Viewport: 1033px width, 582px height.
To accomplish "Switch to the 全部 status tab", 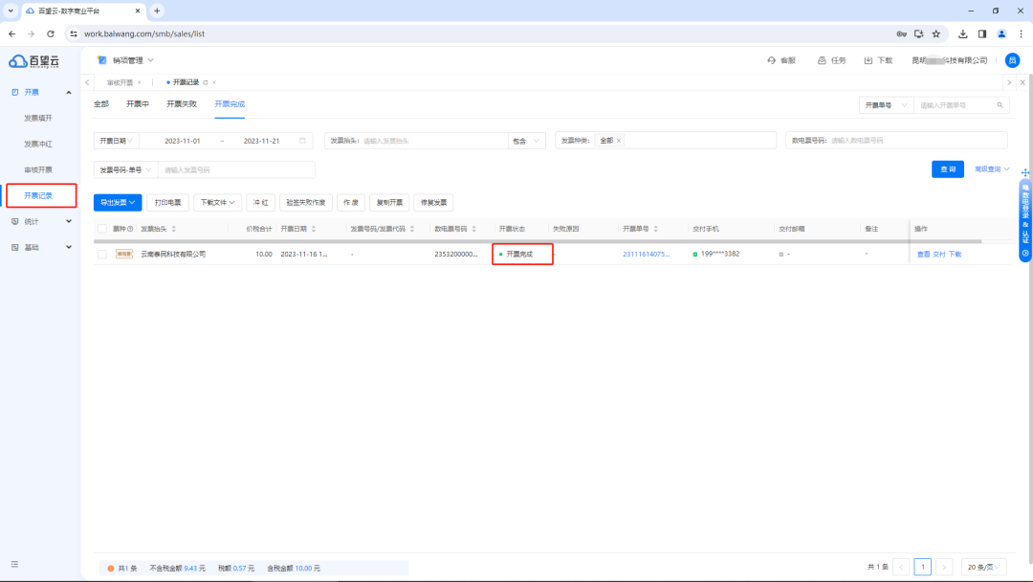I will click(x=100, y=104).
